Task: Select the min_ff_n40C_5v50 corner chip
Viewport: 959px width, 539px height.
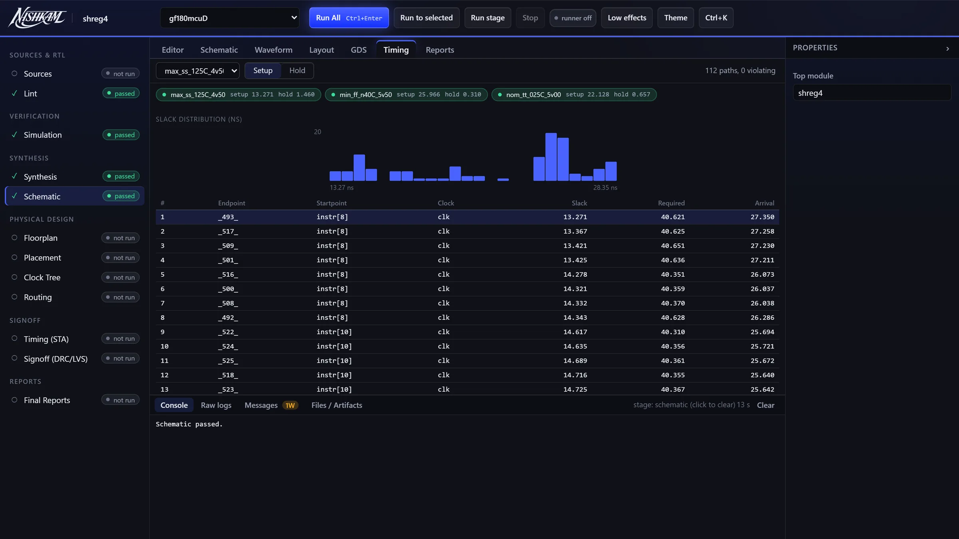Action: point(406,95)
